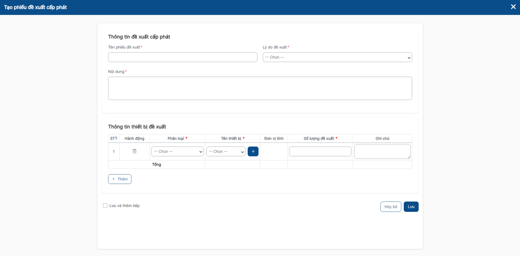
Task: Click the Thông tin thiết bị đề xuất heading
Action: pyautogui.click(x=137, y=127)
